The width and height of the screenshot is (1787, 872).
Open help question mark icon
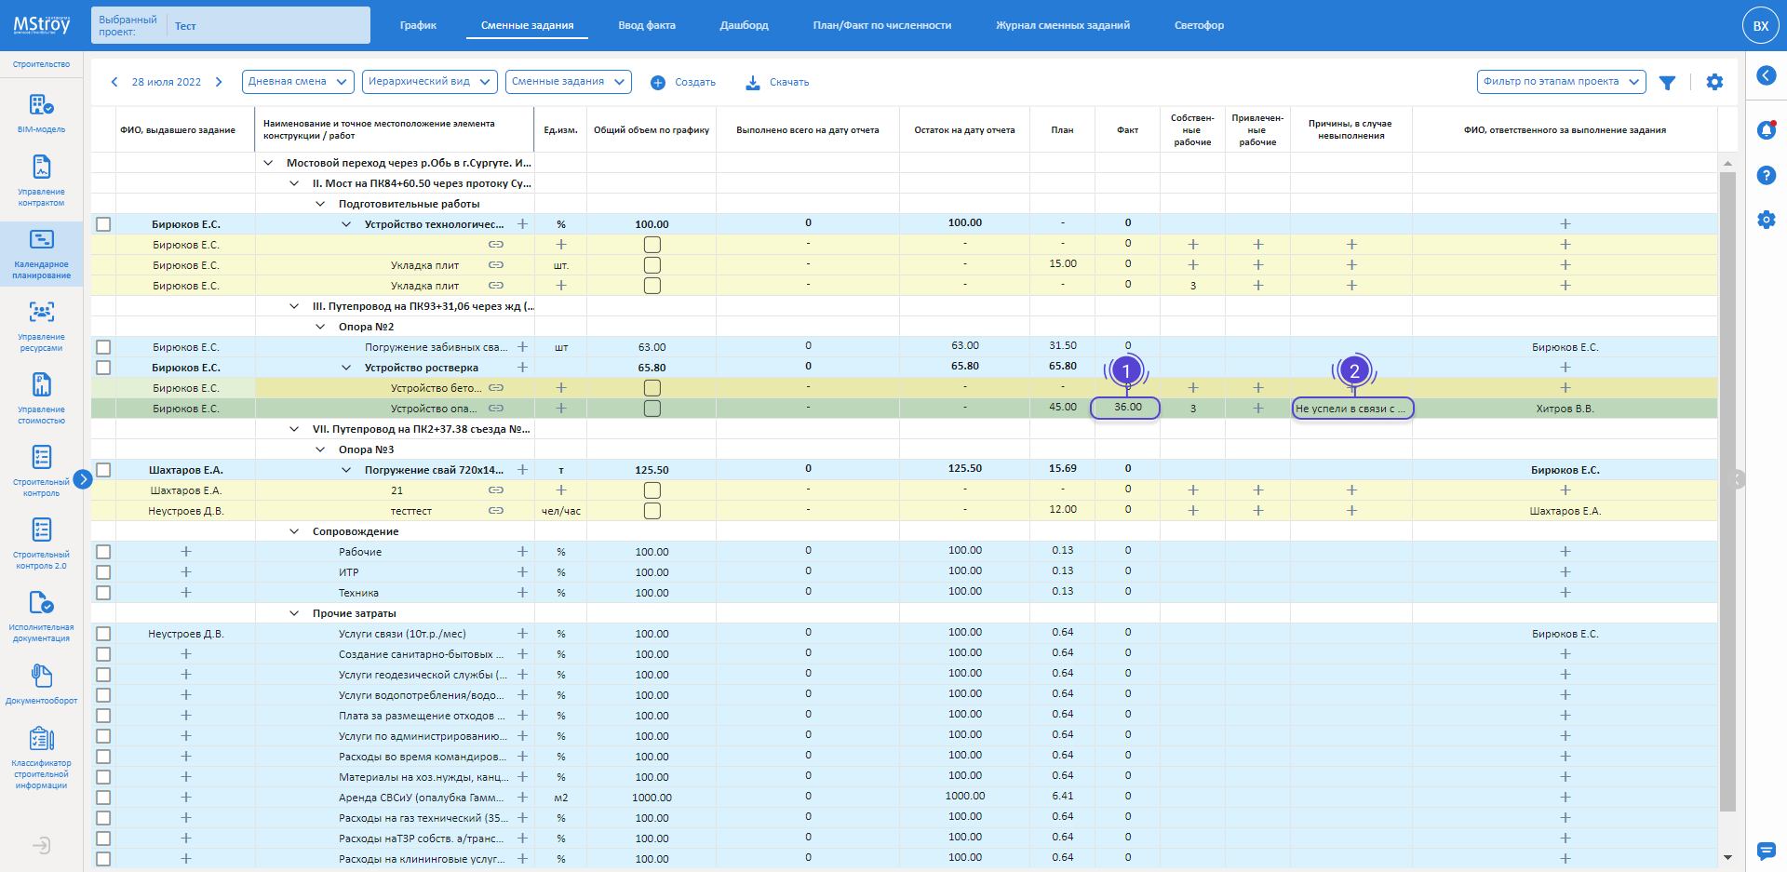(1766, 175)
